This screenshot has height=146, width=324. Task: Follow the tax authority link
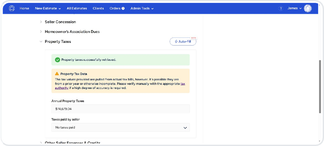tap(183, 84)
